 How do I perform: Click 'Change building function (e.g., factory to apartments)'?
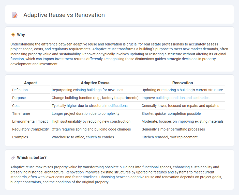[x=95, y=98]
